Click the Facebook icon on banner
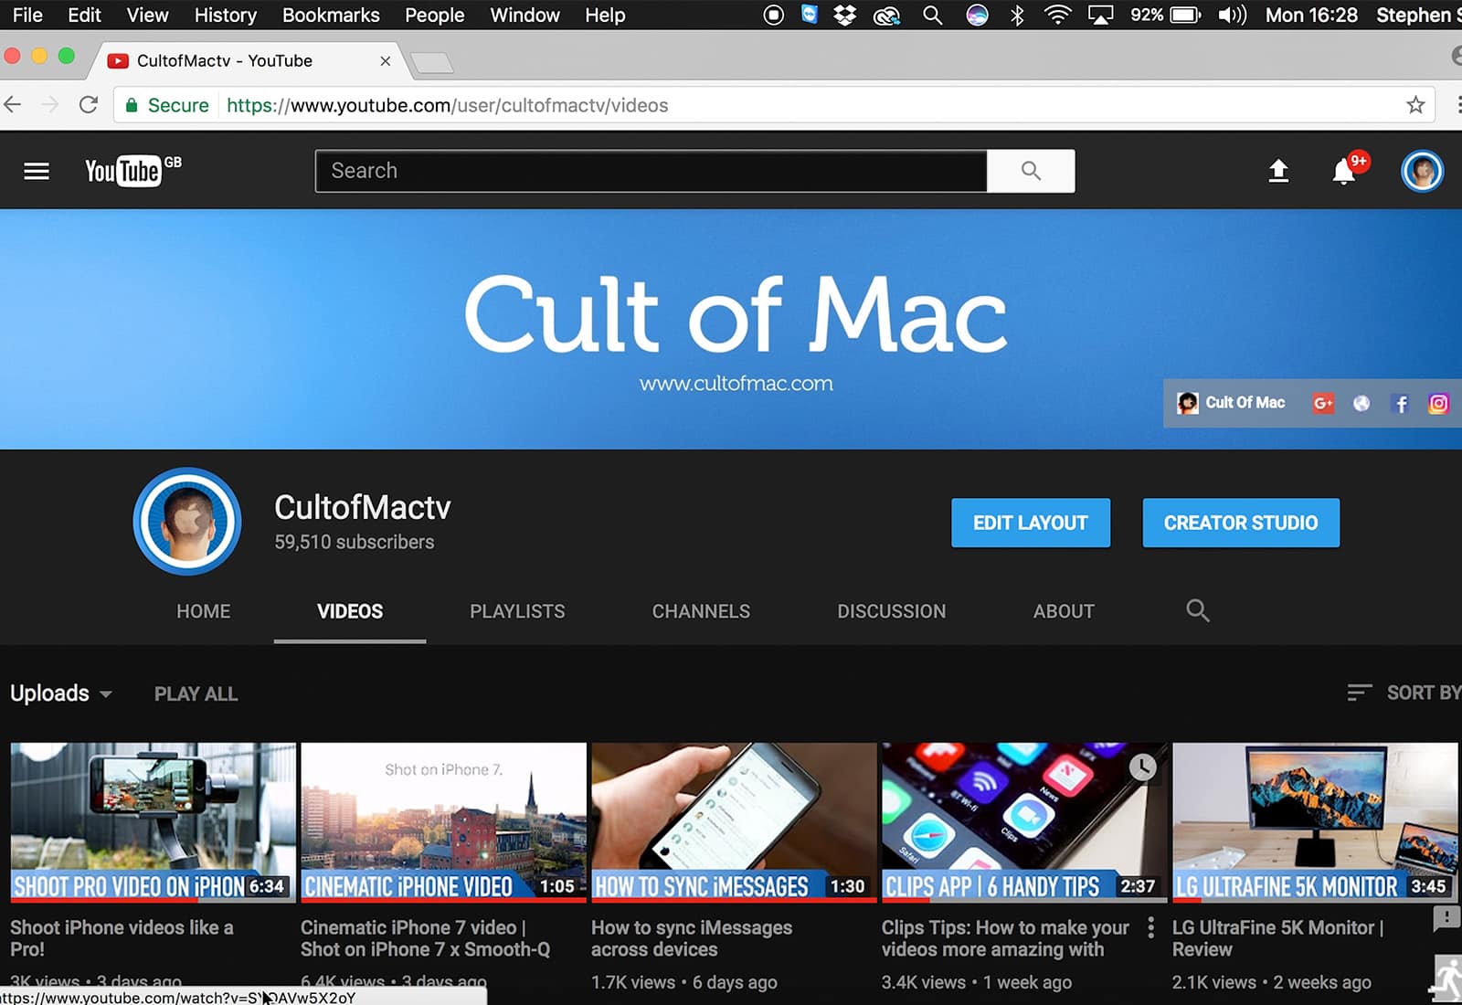Image resolution: width=1462 pixels, height=1005 pixels. click(x=1400, y=404)
